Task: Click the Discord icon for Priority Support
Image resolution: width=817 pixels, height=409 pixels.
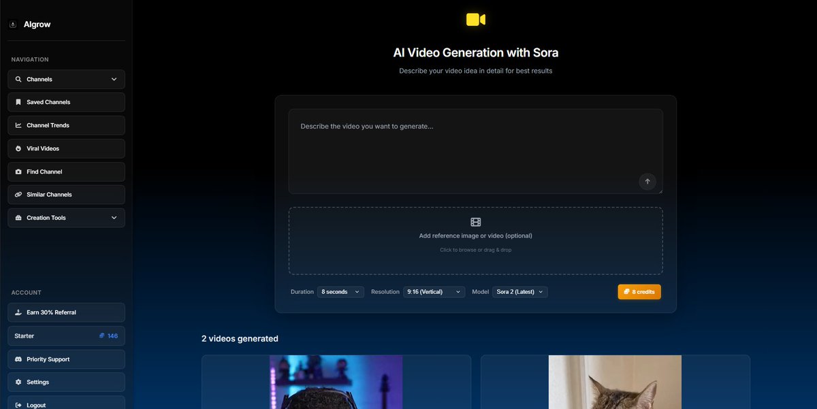Action: tap(18, 359)
